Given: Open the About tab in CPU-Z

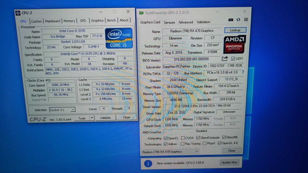Looking at the screenshot, I should click(124, 20).
